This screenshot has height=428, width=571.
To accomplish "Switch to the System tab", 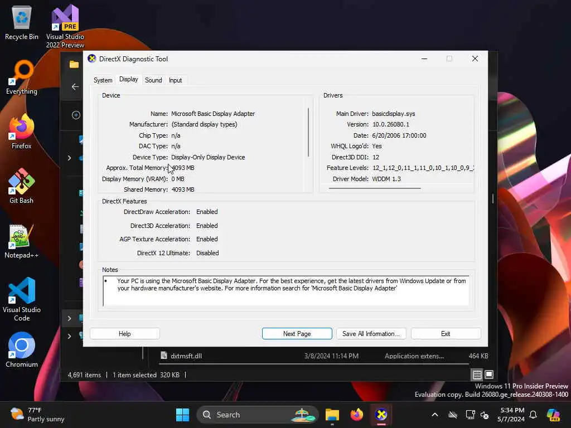I will (x=103, y=80).
